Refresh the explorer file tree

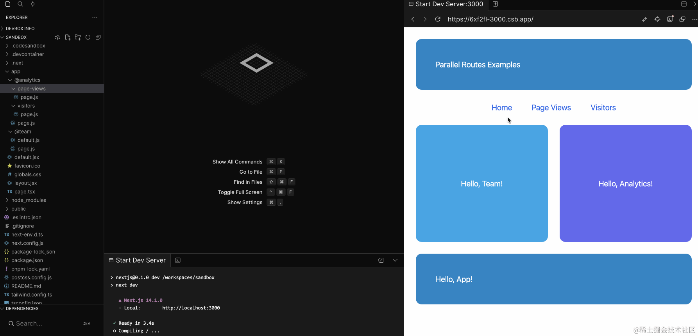click(88, 37)
